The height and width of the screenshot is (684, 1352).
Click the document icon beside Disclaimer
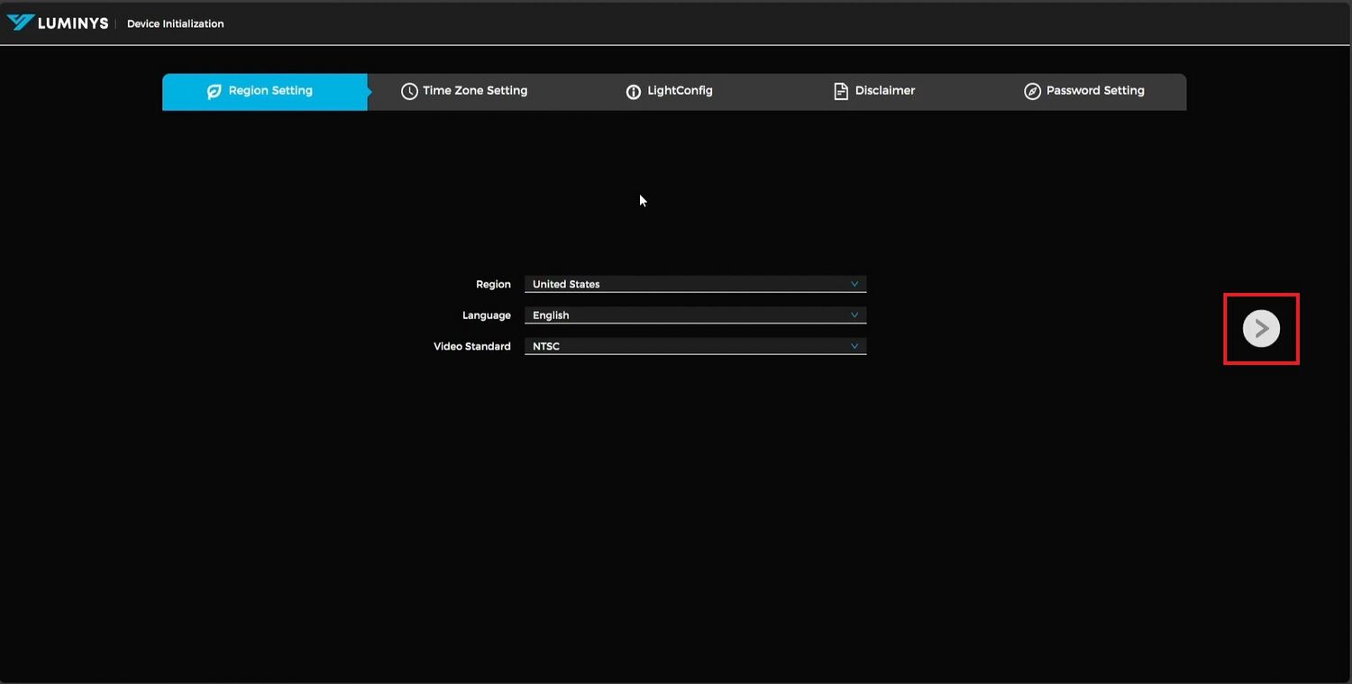point(841,91)
